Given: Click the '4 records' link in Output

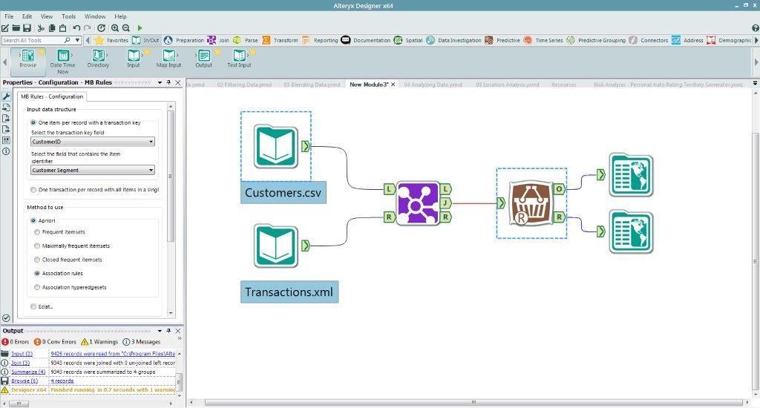Looking at the screenshot, I should click(62, 381).
